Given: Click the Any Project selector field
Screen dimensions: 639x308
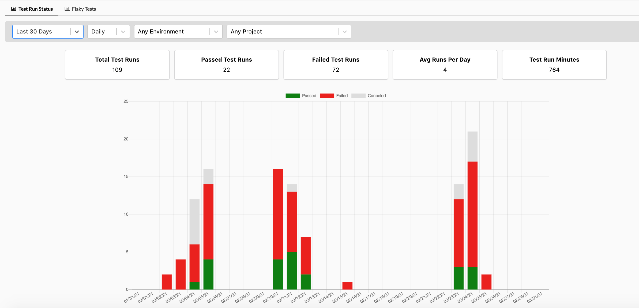Looking at the screenshot, I should click(x=281, y=32).
